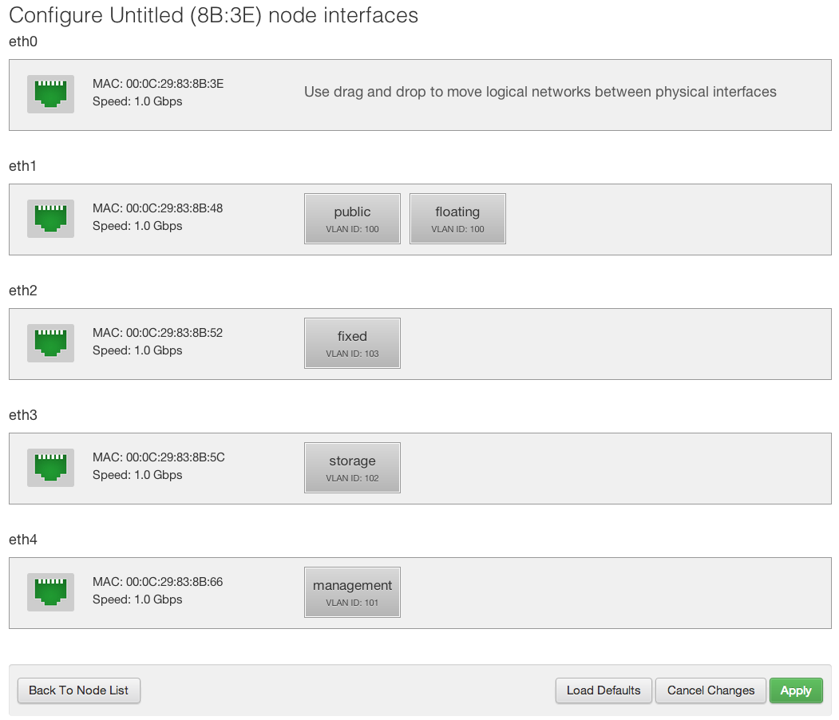This screenshot has height=720, width=839.
Task: Click the eth4 green network port icon
Action: point(51,593)
